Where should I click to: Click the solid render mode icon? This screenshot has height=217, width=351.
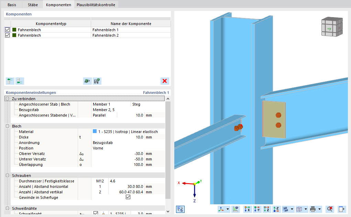point(285,209)
